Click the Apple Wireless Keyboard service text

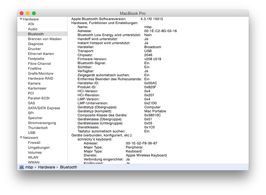(x=146, y=155)
